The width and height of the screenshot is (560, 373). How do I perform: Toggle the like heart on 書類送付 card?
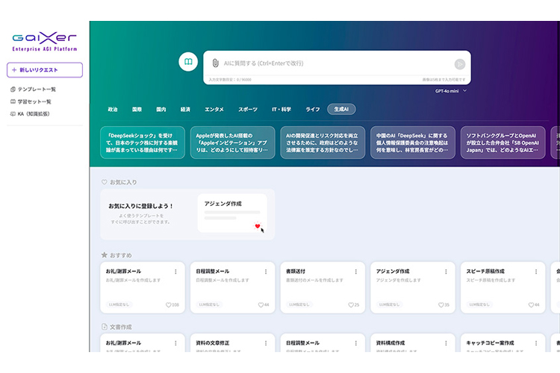tap(351, 305)
